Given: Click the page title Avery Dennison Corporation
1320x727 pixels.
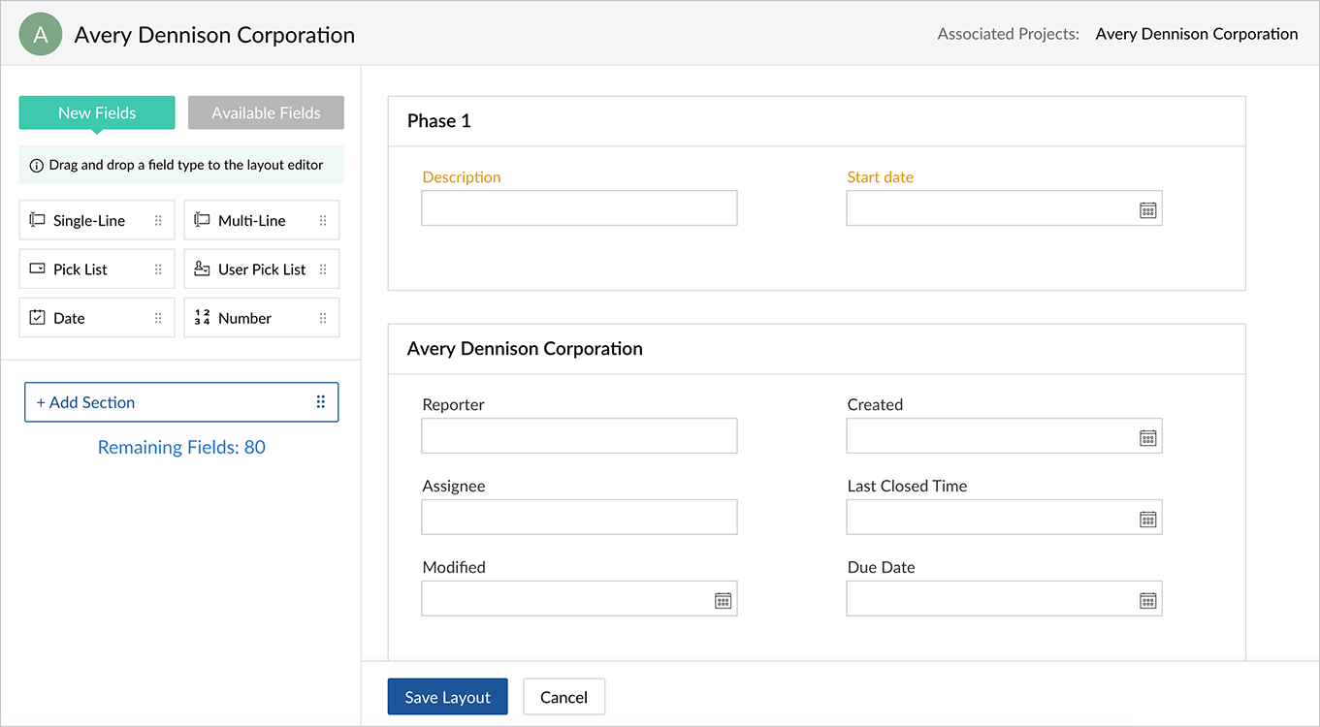Looking at the screenshot, I should tap(214, 35).
